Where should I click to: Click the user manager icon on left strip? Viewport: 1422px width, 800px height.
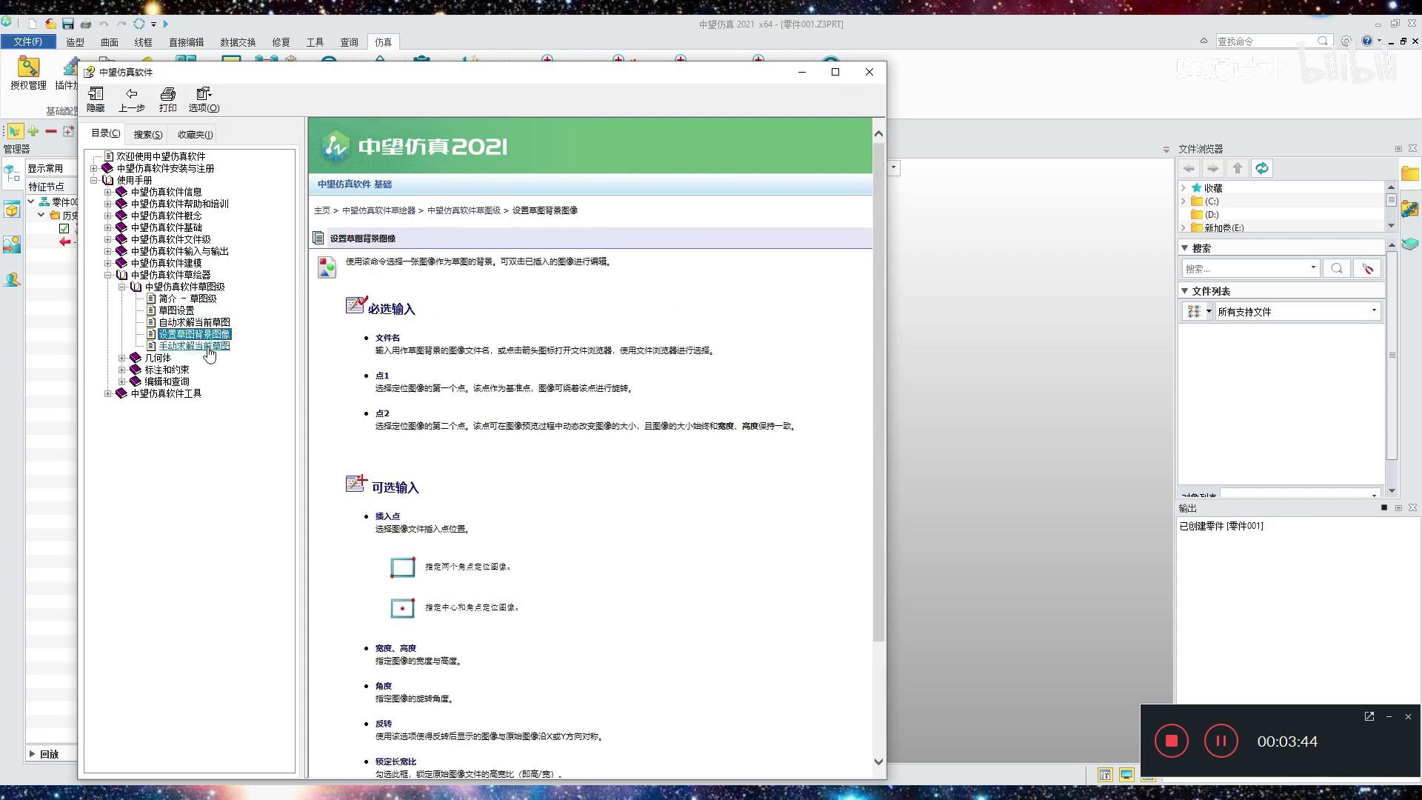[12, 279]
